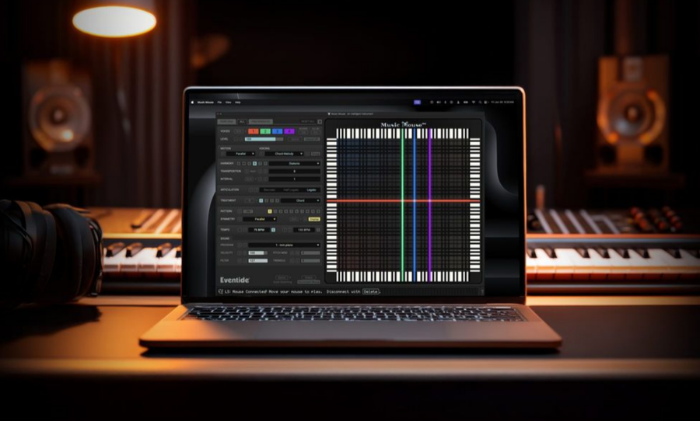Select the blue voice 3 button

point(277,131)
